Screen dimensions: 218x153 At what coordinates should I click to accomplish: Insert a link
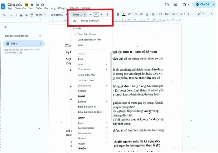(x=136, y=14)
